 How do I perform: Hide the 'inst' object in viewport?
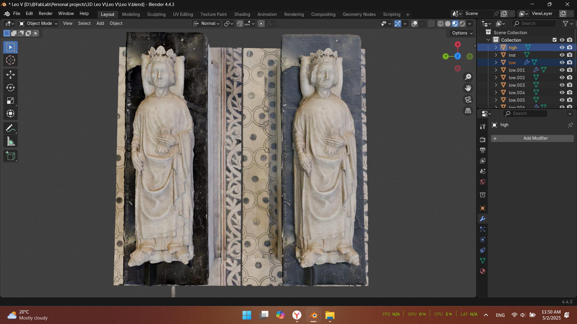(562, 55)
